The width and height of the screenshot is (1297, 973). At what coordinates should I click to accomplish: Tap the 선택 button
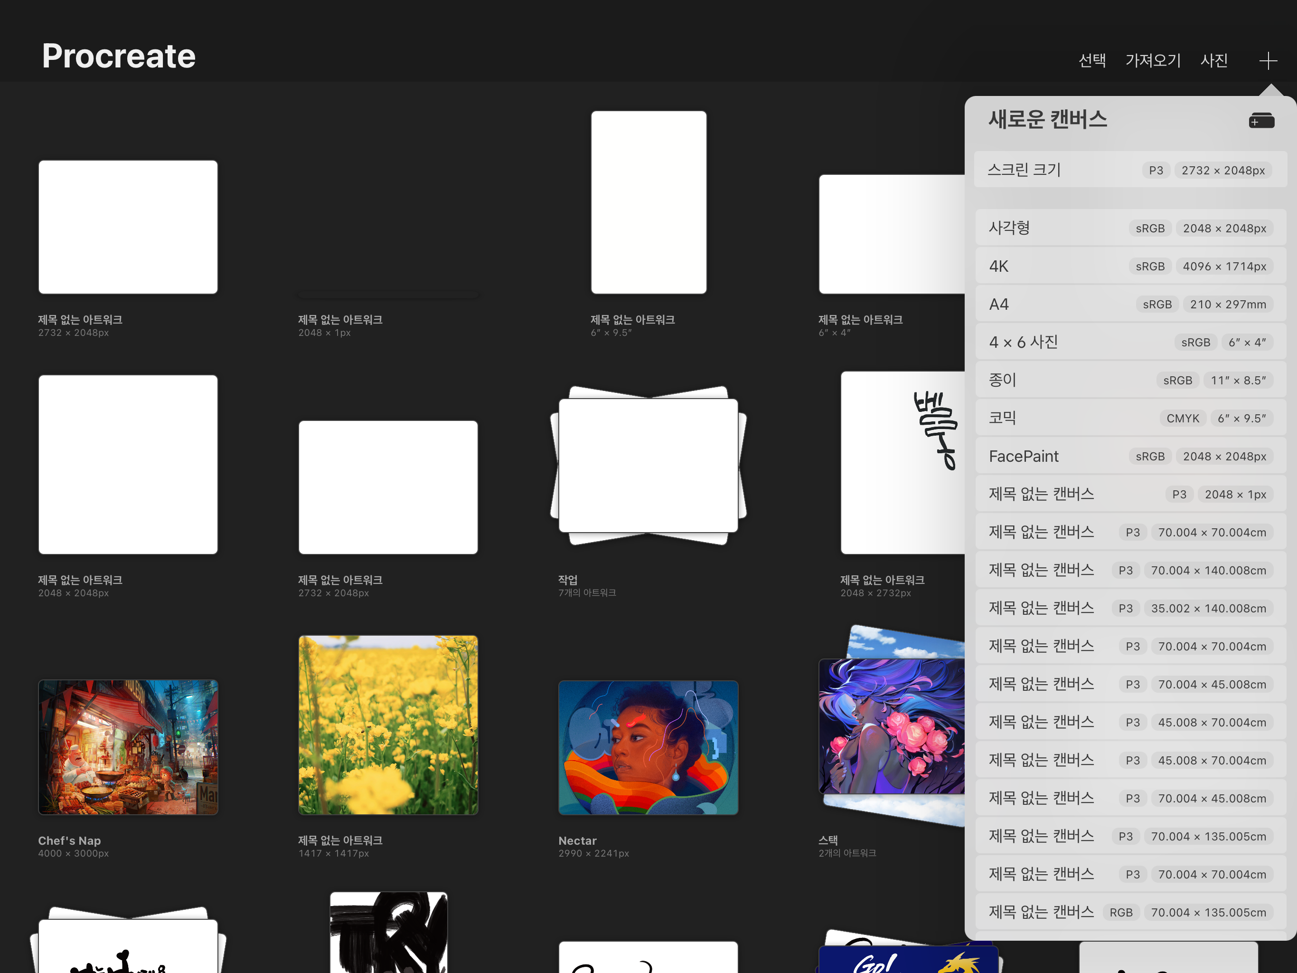tap(1092, 60)
